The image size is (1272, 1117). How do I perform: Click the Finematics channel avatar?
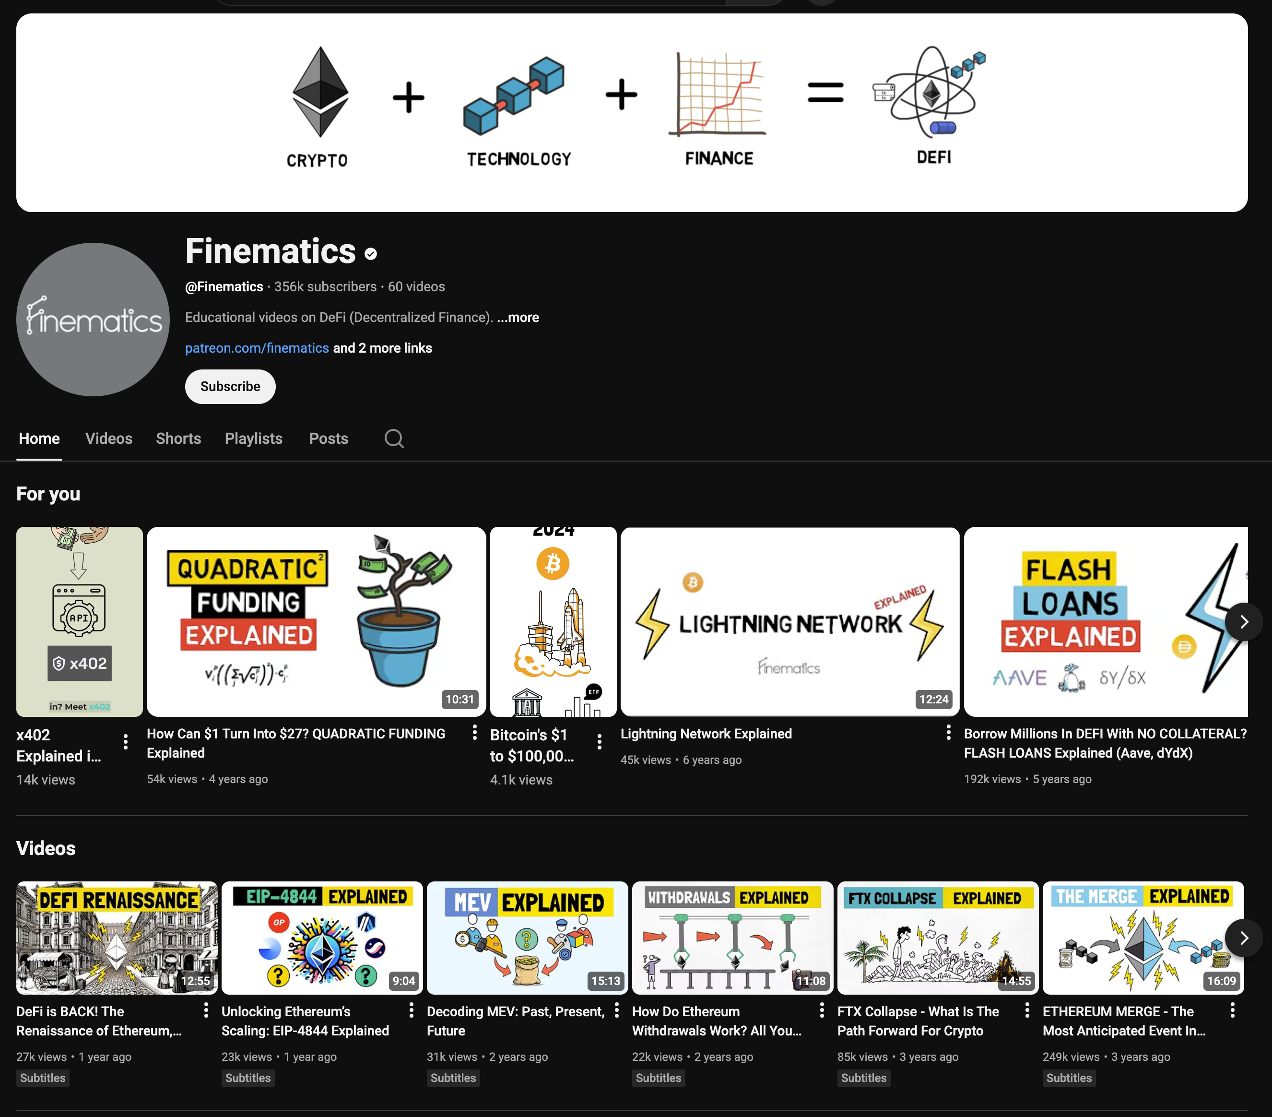[93, 320]
